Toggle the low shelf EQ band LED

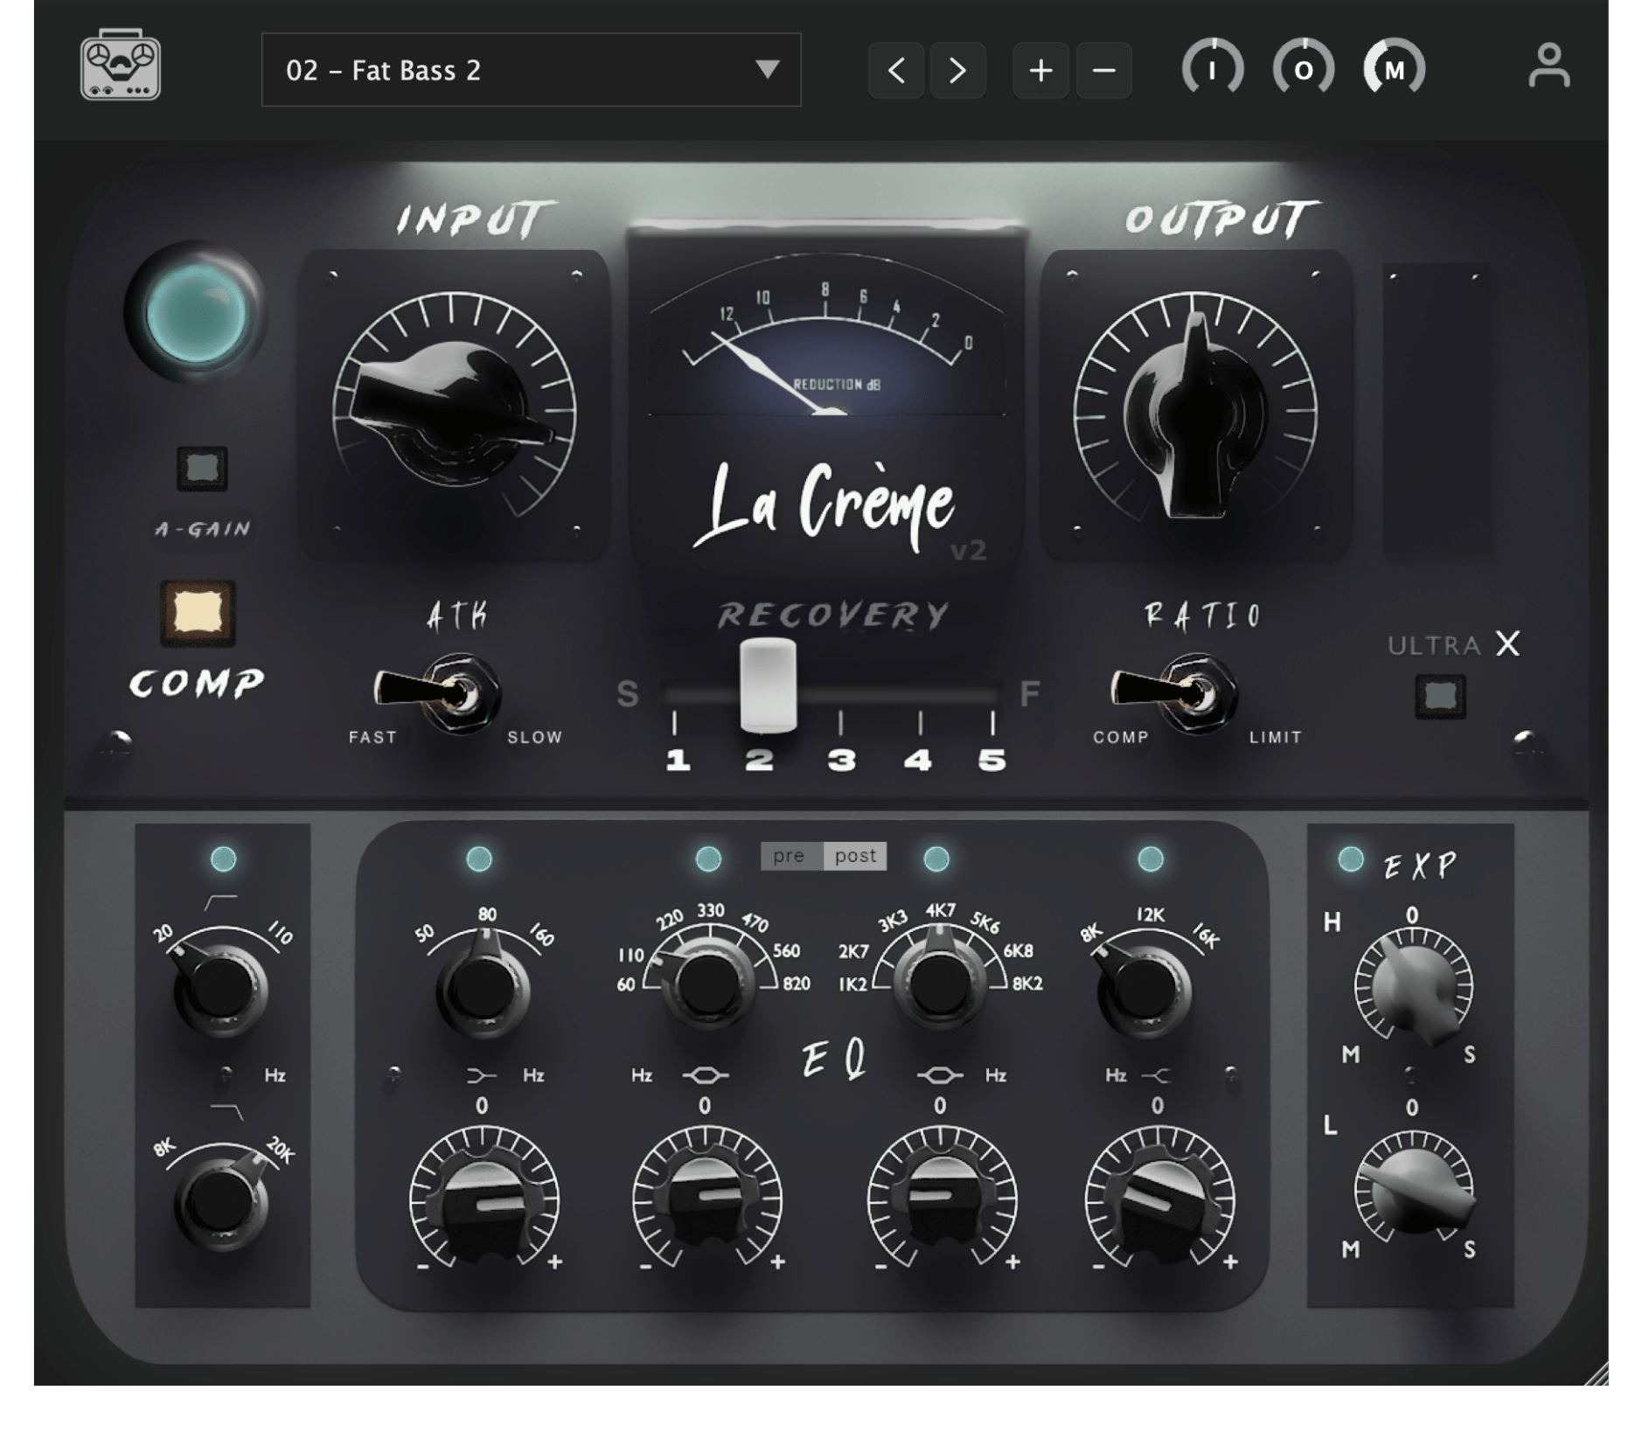click(479, 859)
